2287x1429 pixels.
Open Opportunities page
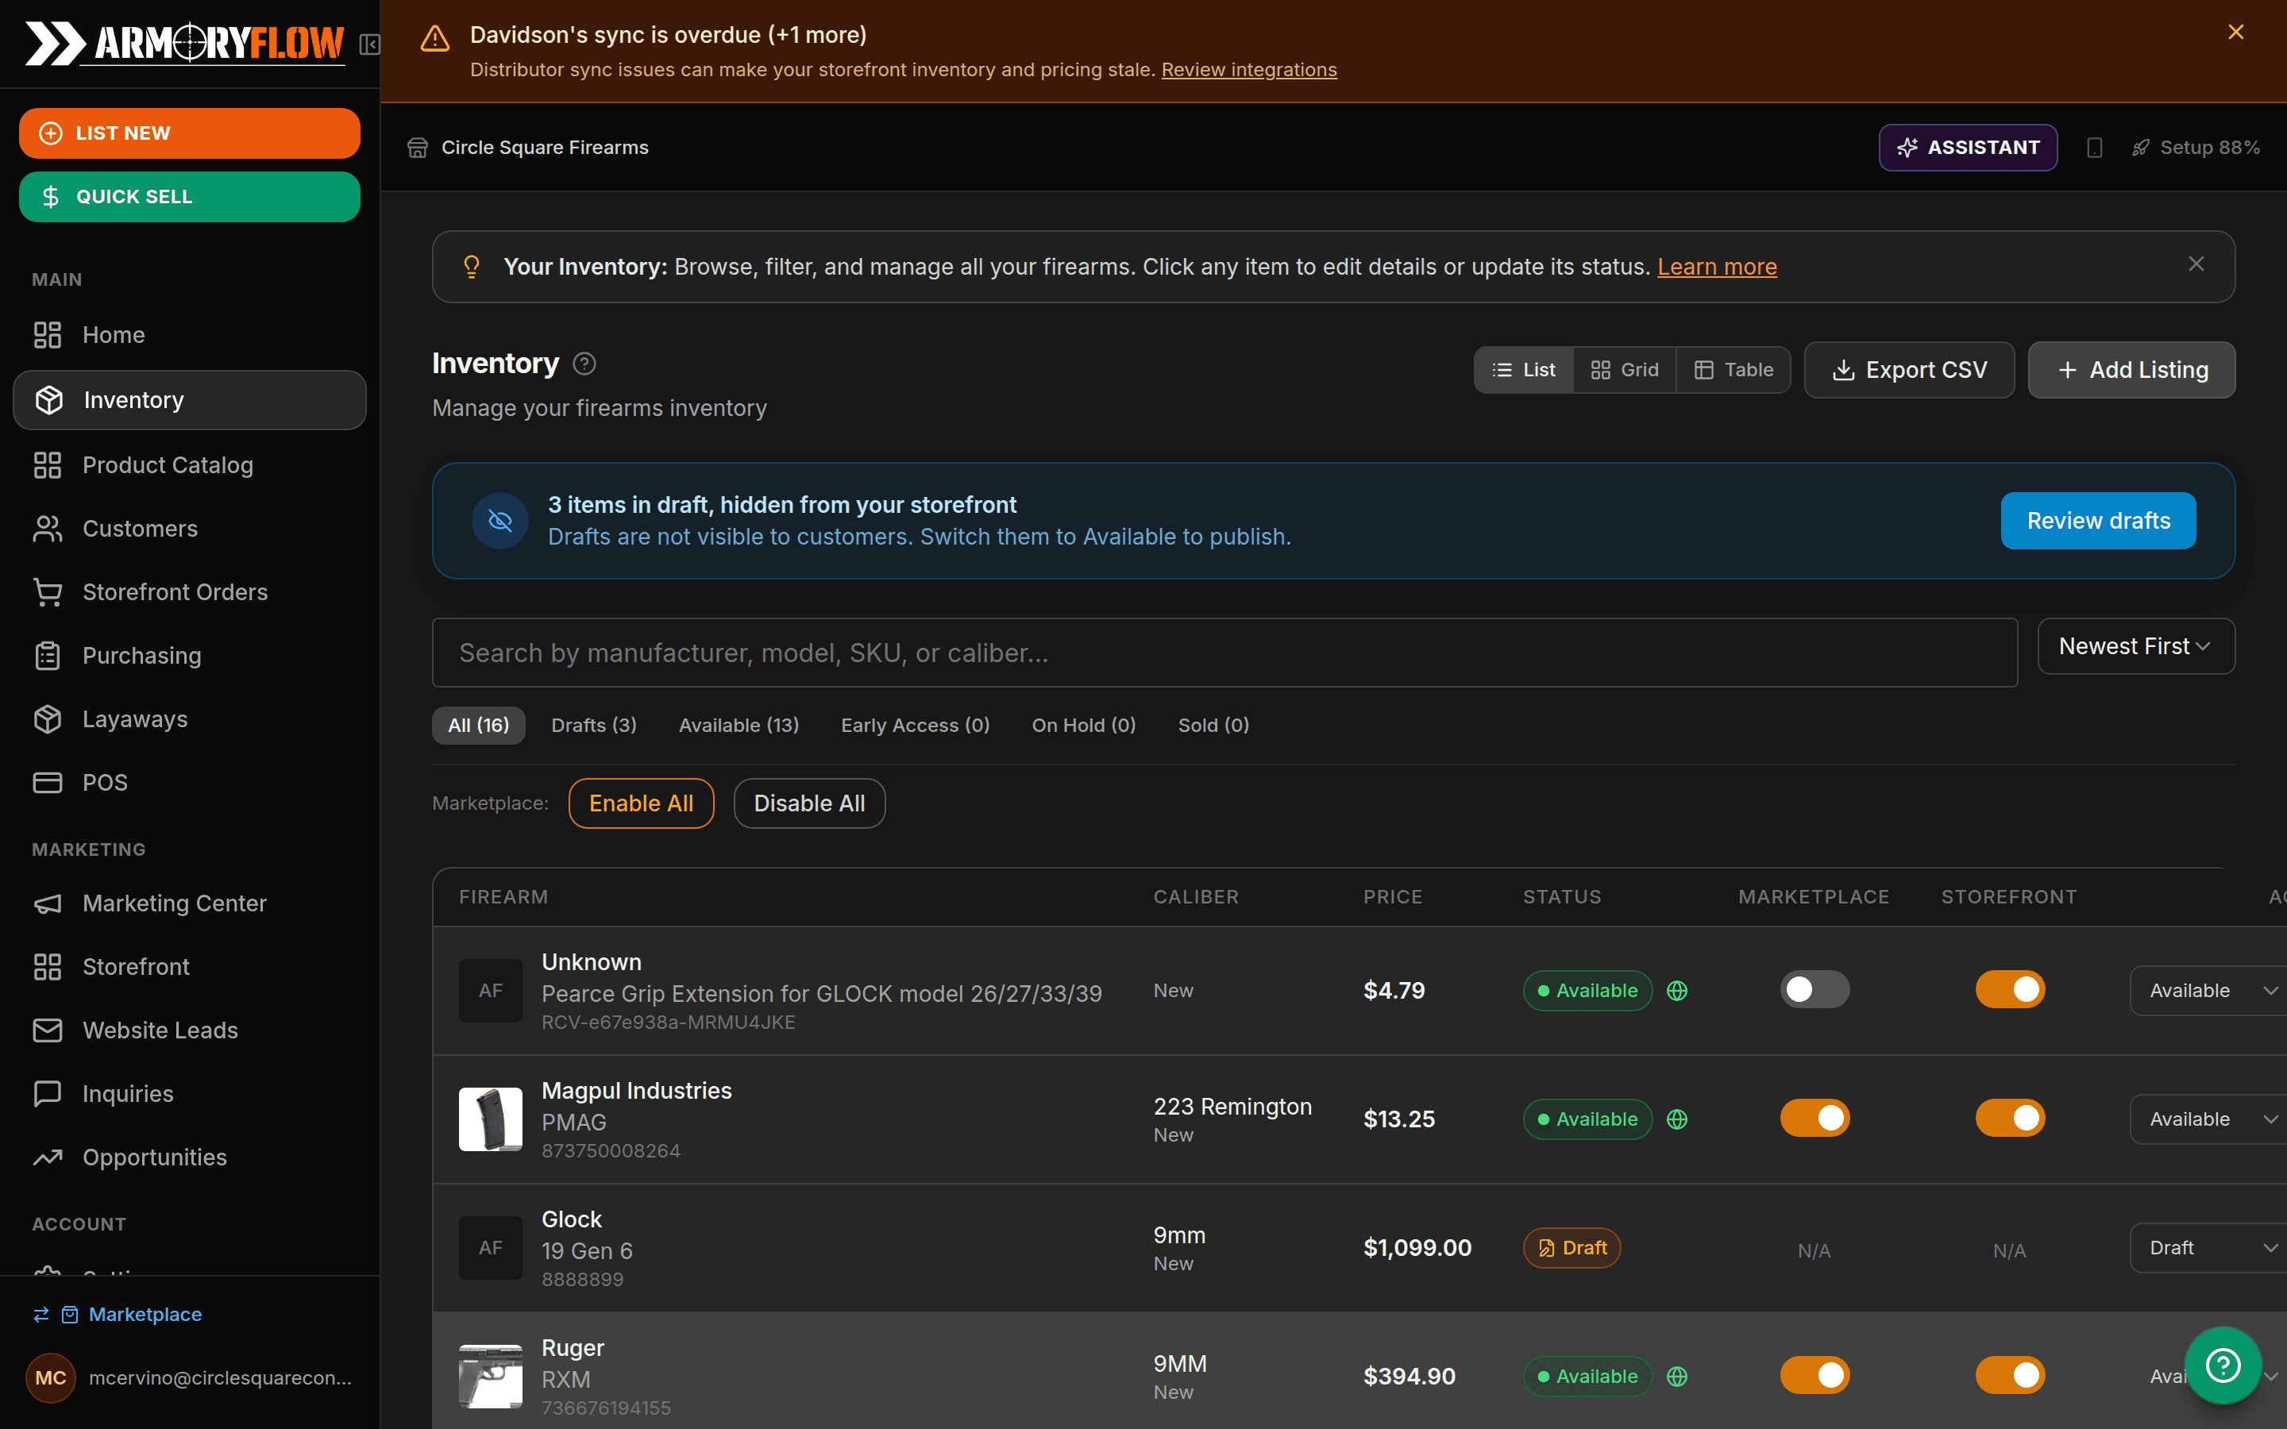(x=190, y=1157)
